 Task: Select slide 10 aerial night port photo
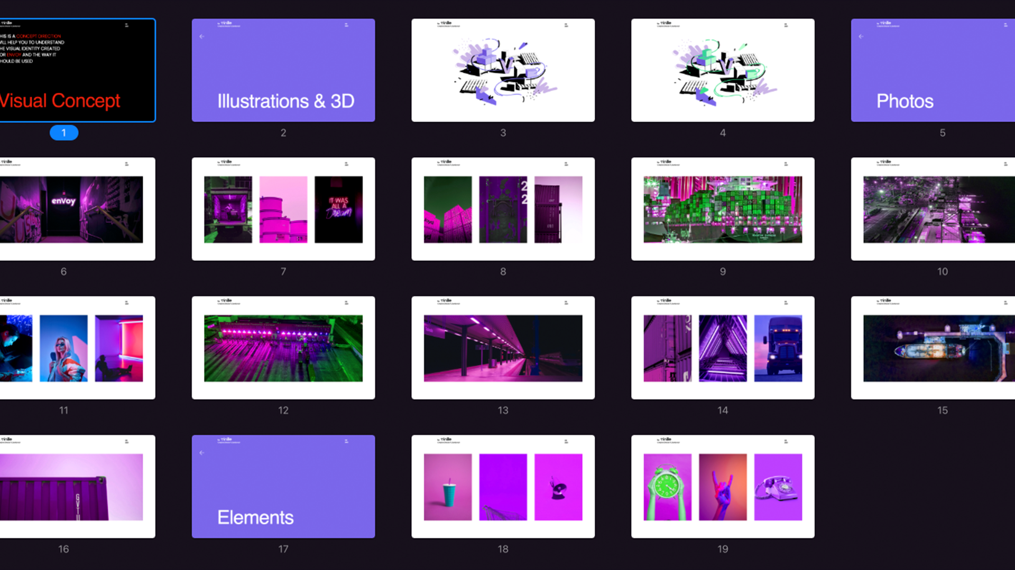point(933,209)
